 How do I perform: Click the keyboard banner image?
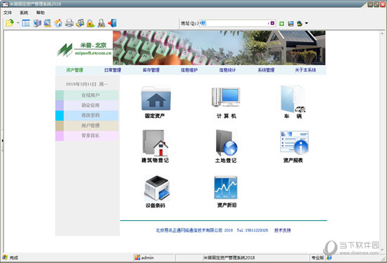(x=219, y=48)
